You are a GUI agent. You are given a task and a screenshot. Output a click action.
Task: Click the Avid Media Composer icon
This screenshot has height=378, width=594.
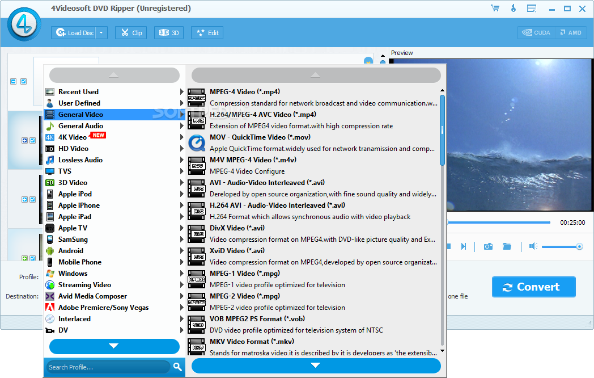[x=50, y=296]
